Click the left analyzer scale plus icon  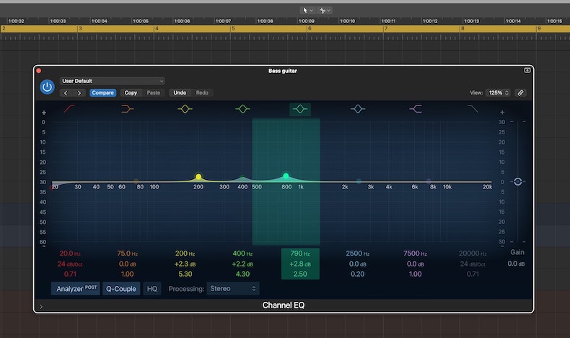tap(43, 113)
